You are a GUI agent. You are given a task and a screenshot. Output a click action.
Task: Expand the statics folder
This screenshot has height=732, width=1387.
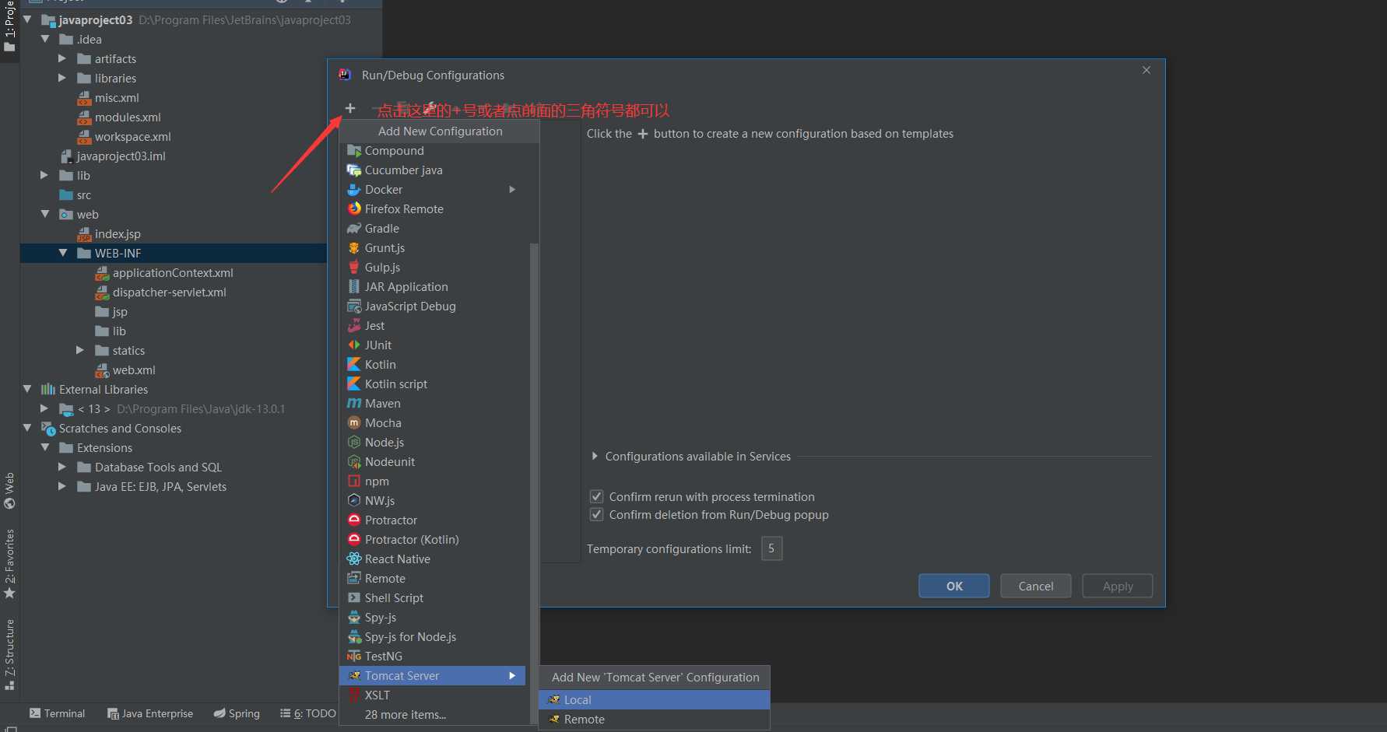coord(80,350)
